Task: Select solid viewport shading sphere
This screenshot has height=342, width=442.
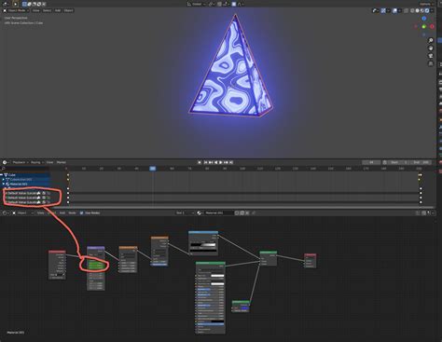Action: pos(417,10)
